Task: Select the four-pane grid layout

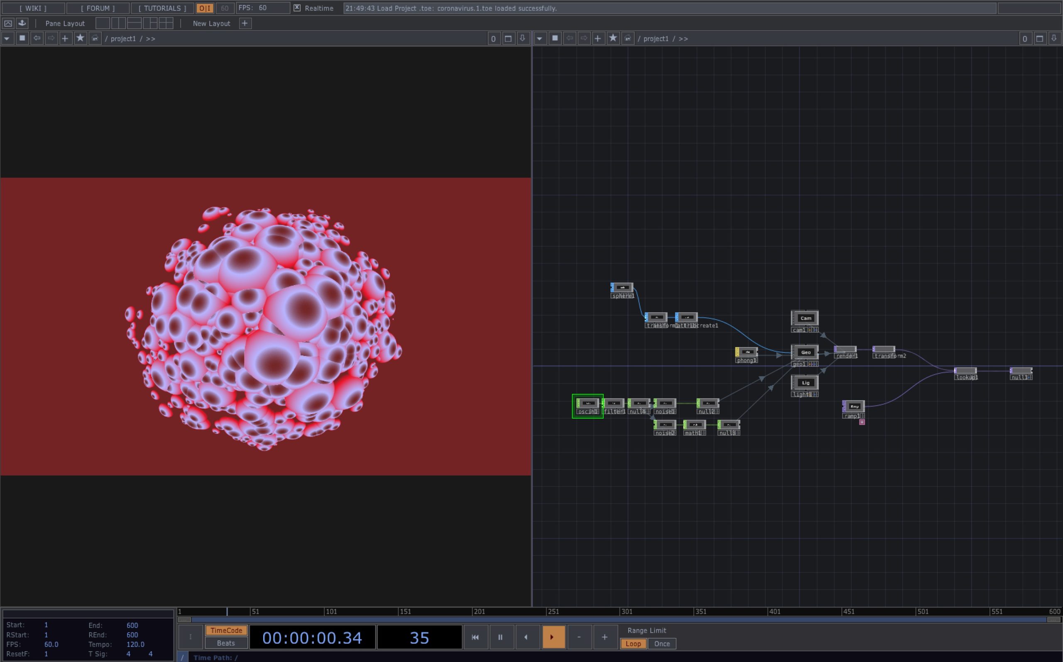Action: [x=166, y=23]
